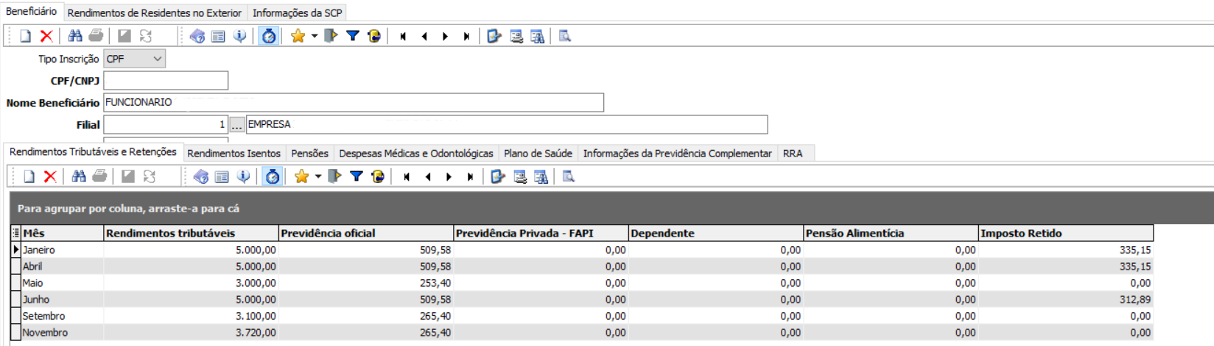This screenshot has width=1214, height=346.
Task: Toggle the stopwatch button in the top toolbar
Action: [269, 36]
